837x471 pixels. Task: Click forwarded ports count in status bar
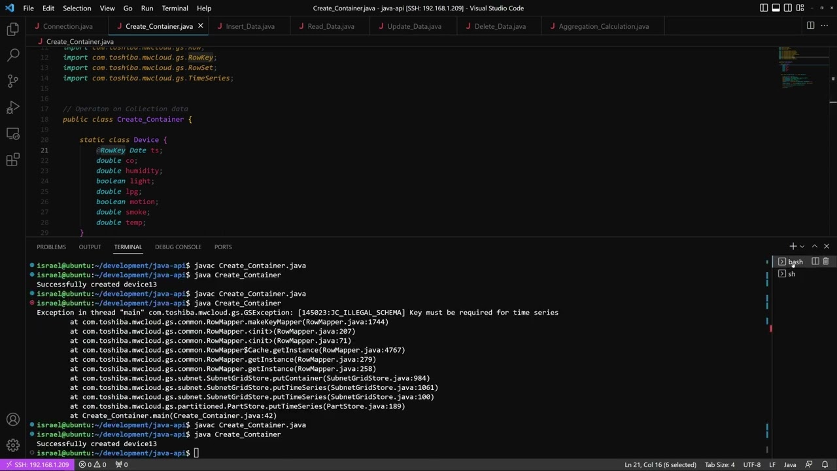122,464
